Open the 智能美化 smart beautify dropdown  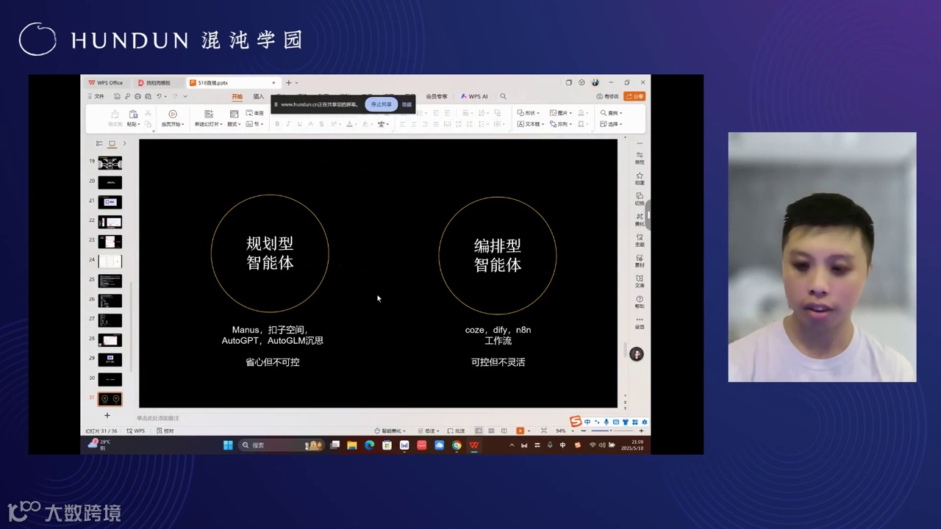coord(390,431)
